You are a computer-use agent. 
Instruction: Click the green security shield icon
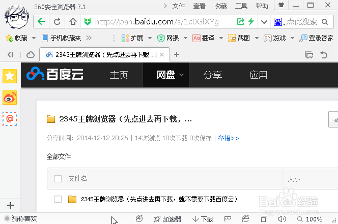pos(88,21)
